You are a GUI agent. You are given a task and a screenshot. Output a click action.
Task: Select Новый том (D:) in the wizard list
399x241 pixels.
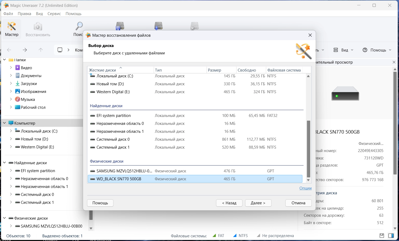[x=195, y=84]
